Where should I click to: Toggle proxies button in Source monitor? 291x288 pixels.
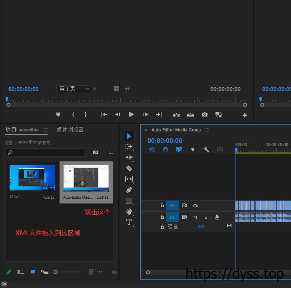pyautogui.click(x=218, y=115)
